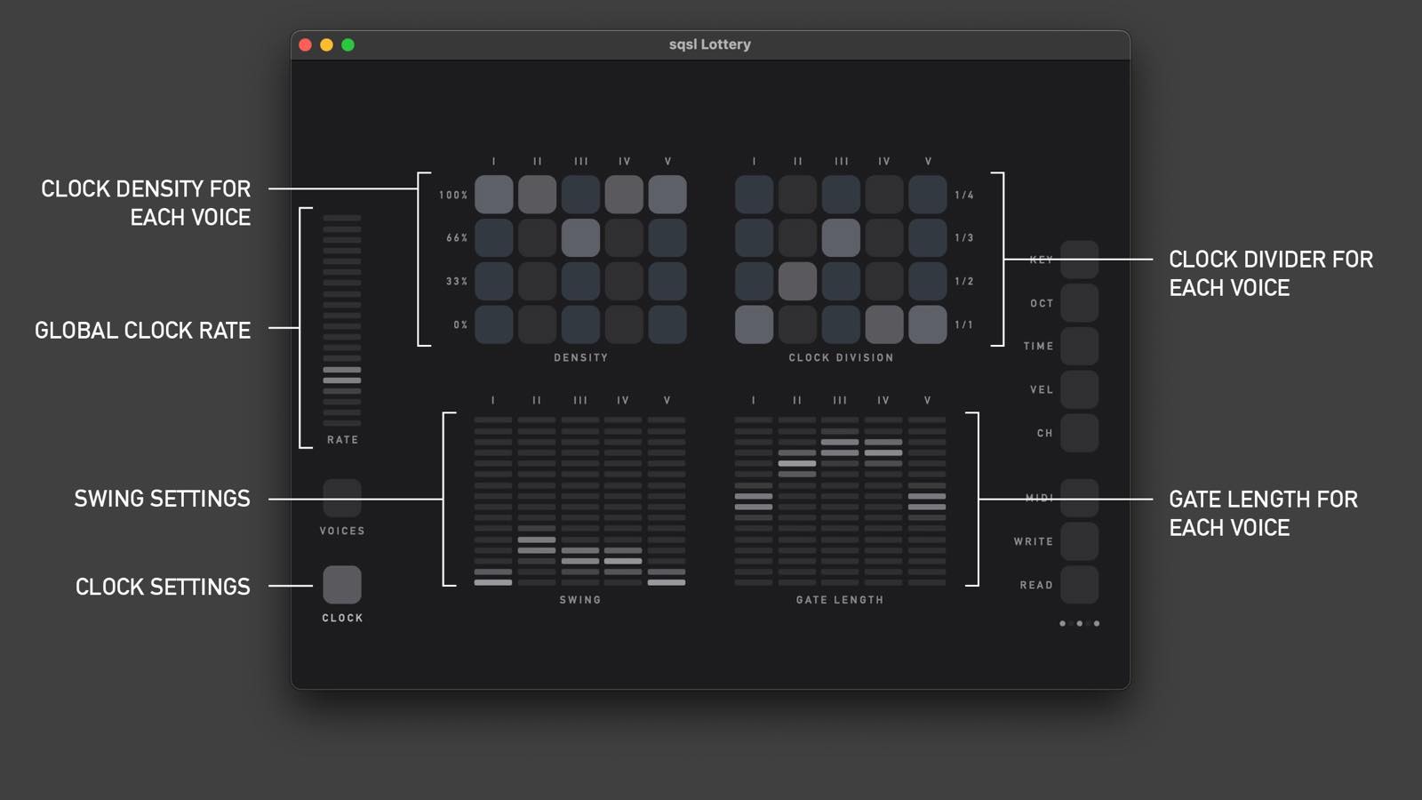Viewport: 1422px width, 800px height.
Task: Adjust the swing slider for voice III
Action: [x=580, y=501]
